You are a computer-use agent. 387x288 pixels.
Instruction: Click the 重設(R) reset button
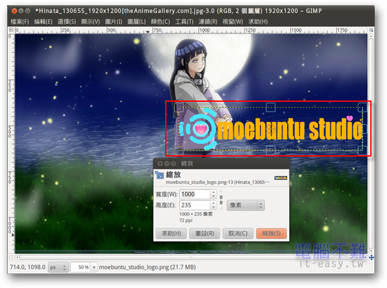click(x=204, y=233)
